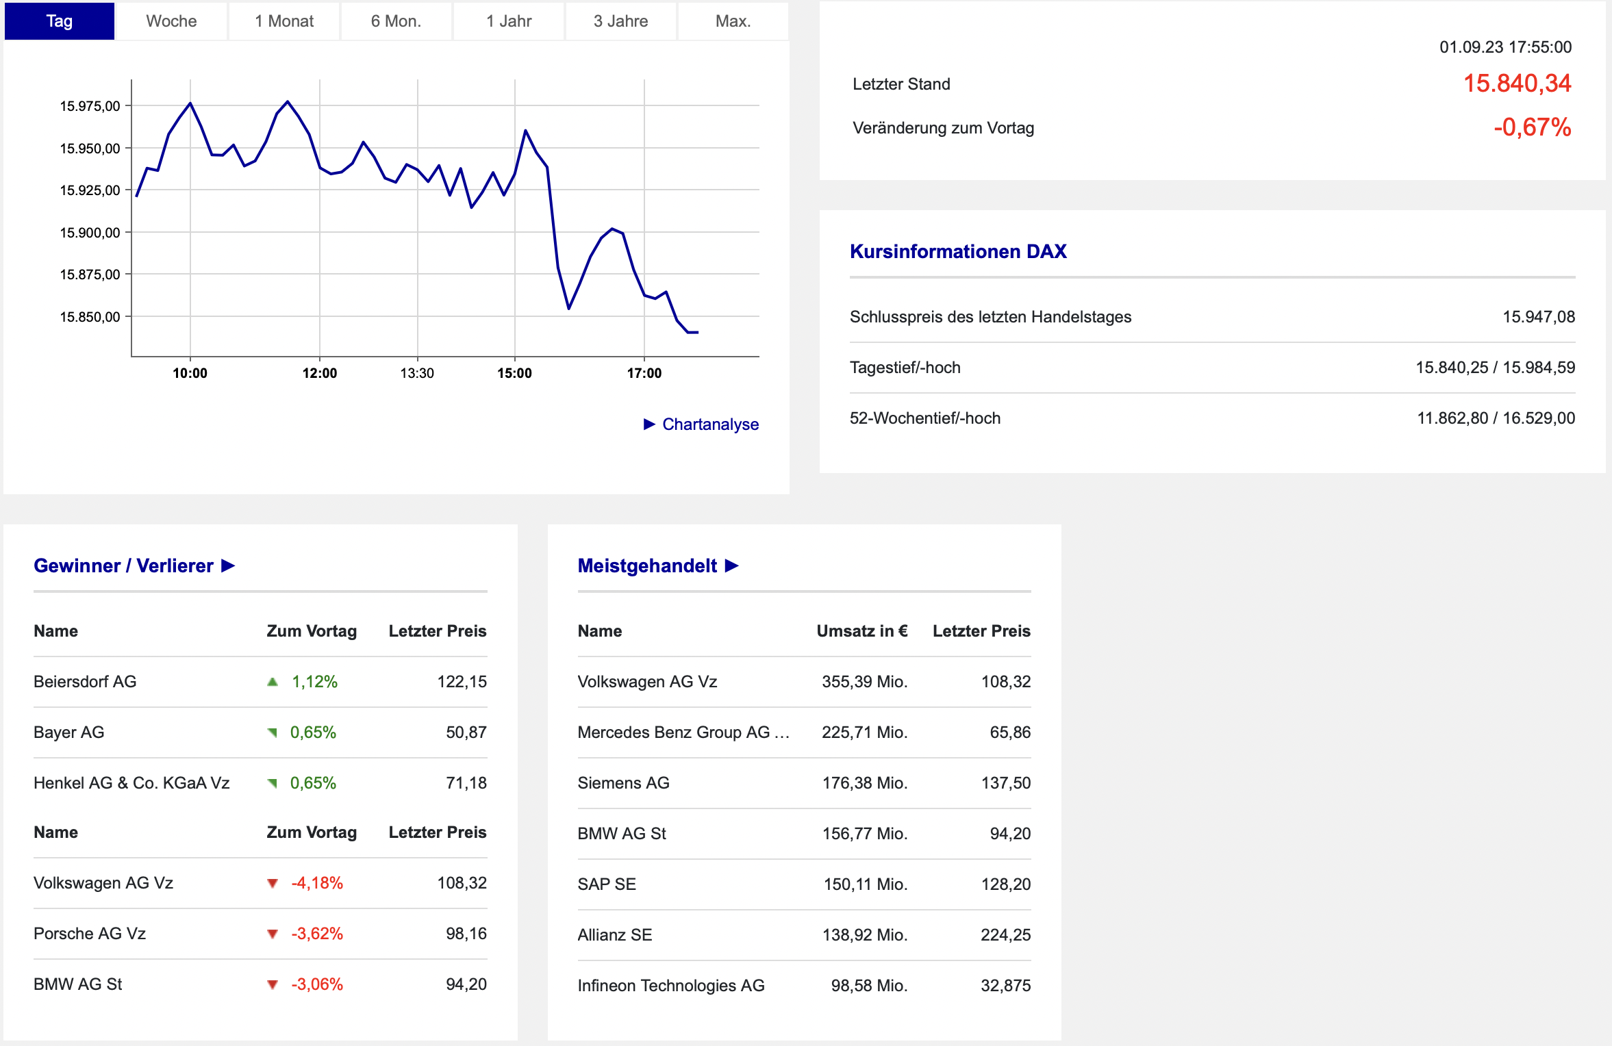Click Siemens AG in most traded list
The height and width of the screenshot is (1046, 1612).
click(623, 783)
